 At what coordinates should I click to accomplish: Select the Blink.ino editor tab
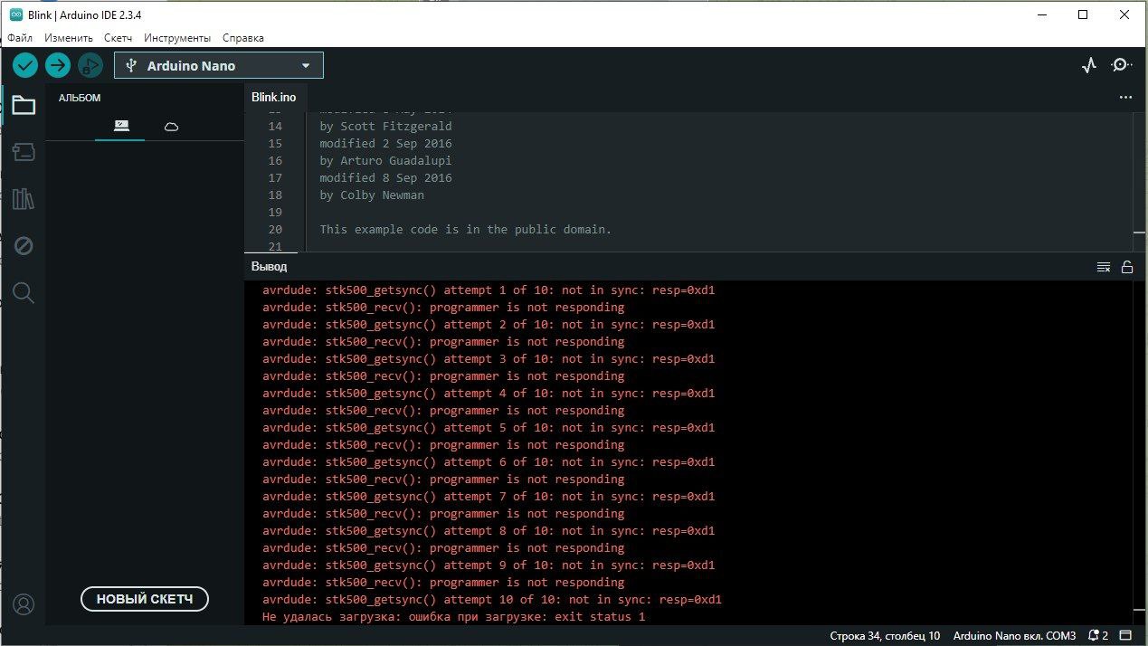(274, 97)
